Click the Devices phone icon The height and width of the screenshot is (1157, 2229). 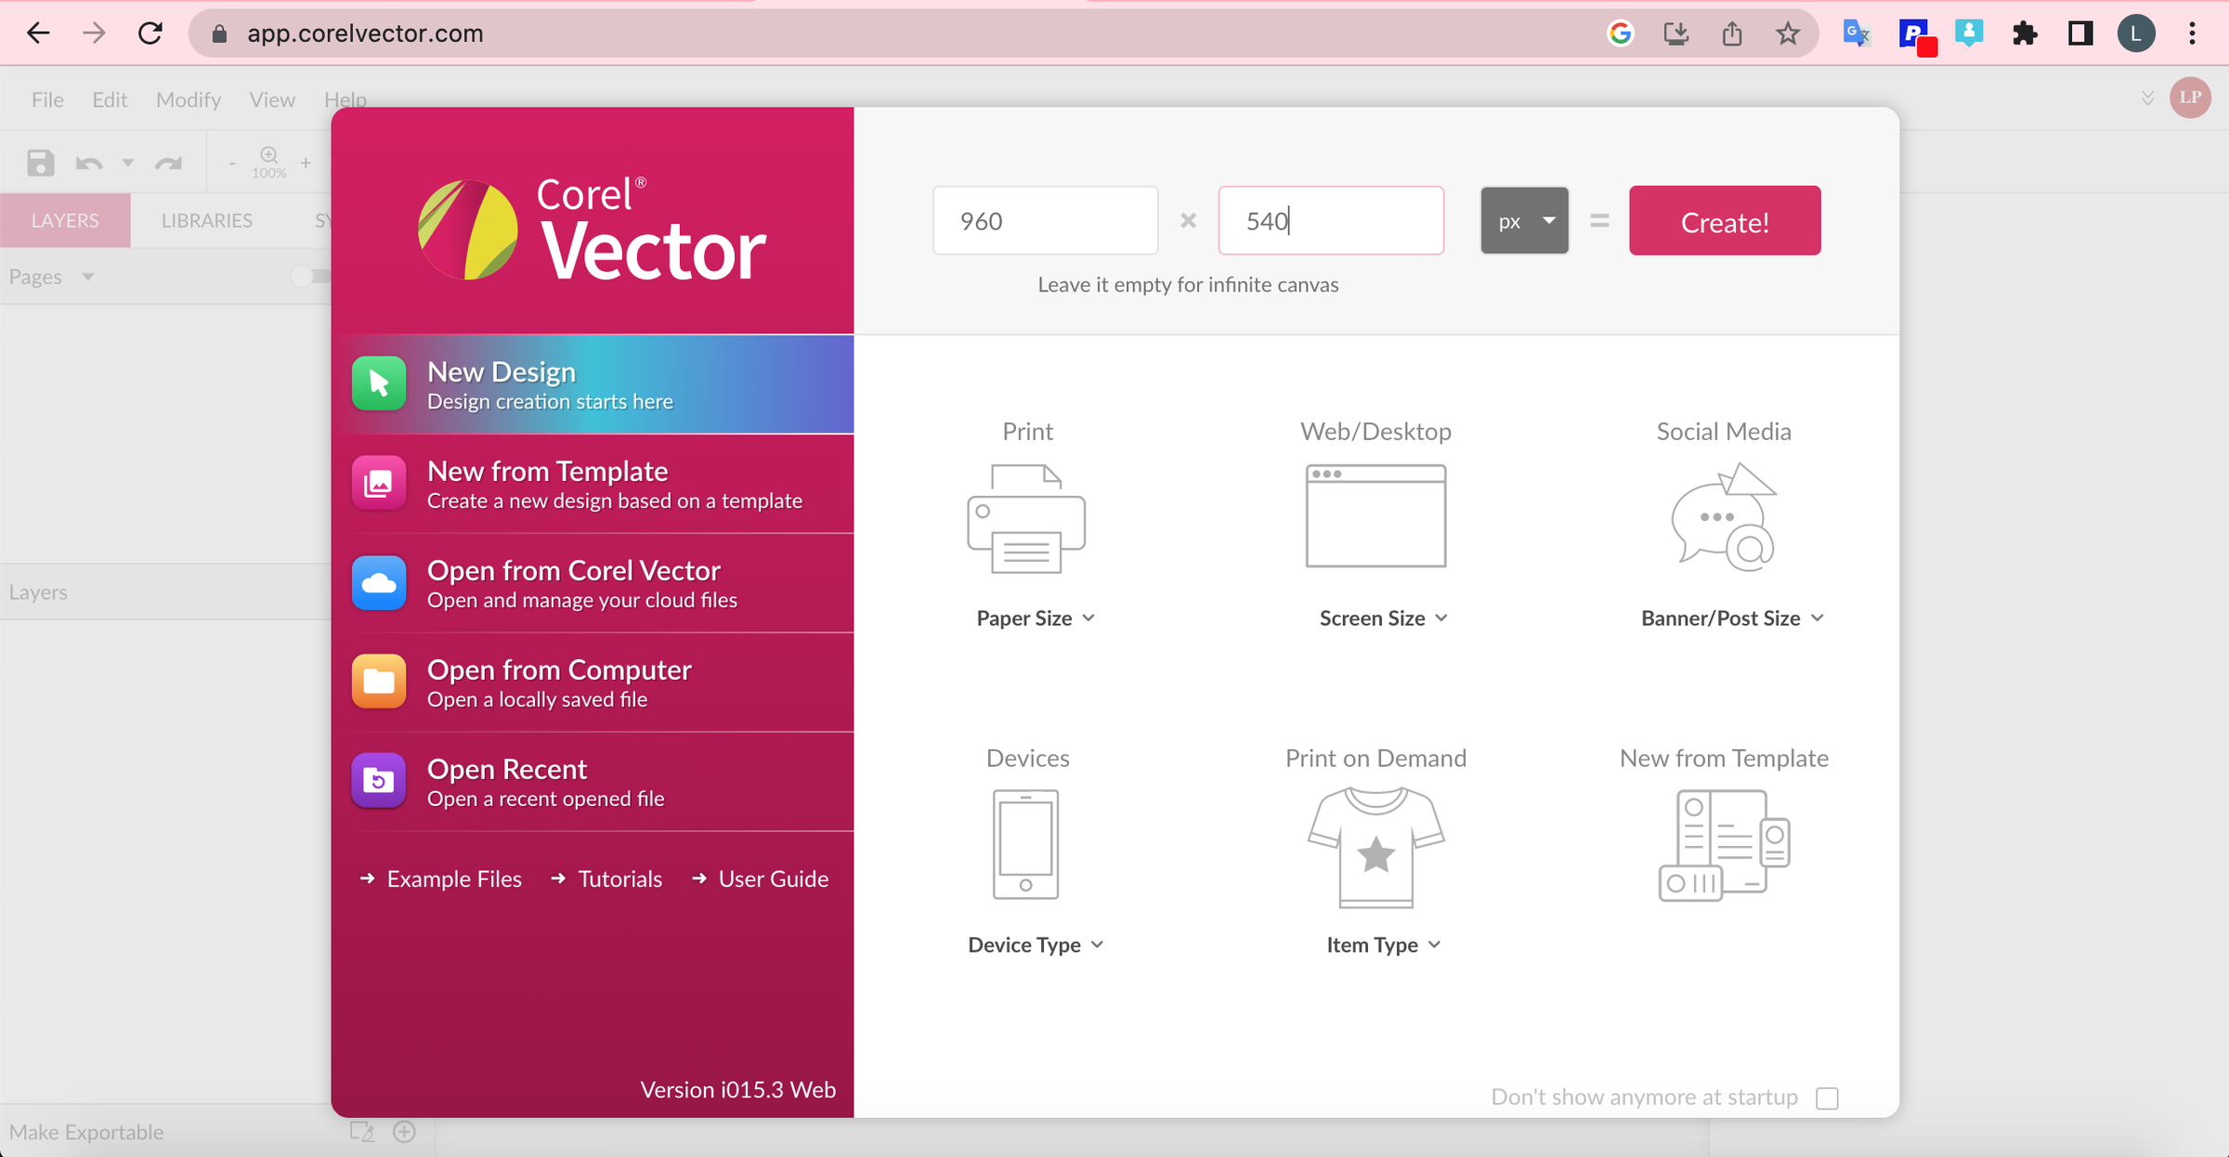(1025, 844)
